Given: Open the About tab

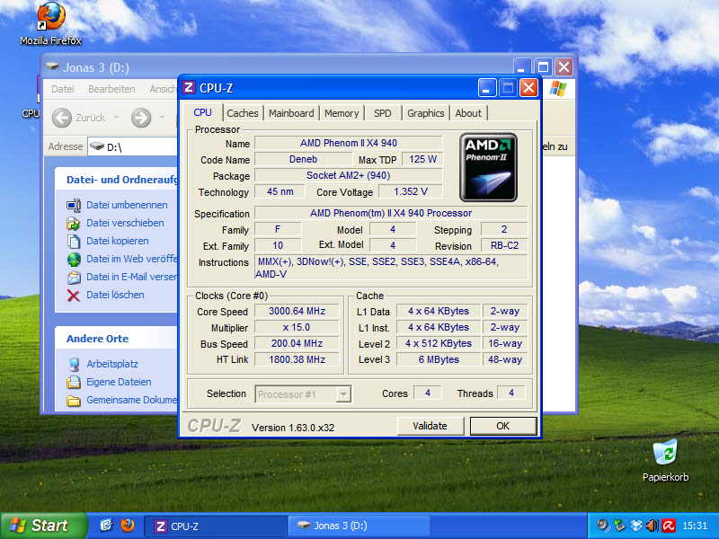Looking at the screenshot, I should [x=468, y=113].
